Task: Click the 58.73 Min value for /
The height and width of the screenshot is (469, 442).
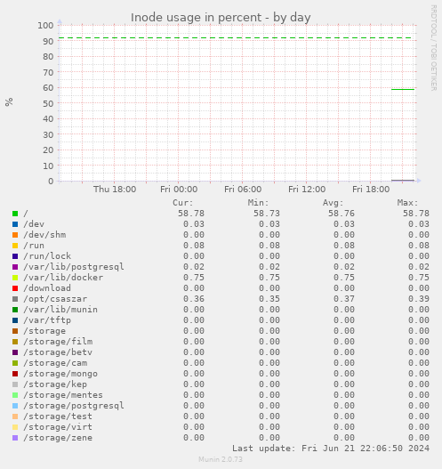Action: pyautogui.click(x=267, y=214)
